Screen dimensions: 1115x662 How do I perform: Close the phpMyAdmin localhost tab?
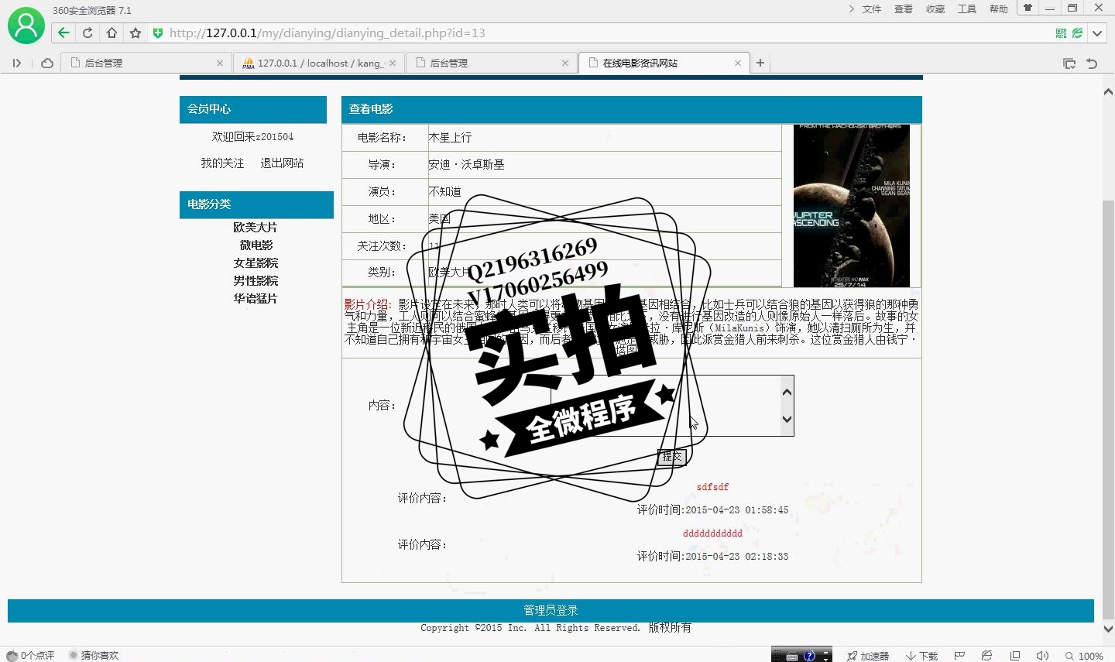(393, 63)
